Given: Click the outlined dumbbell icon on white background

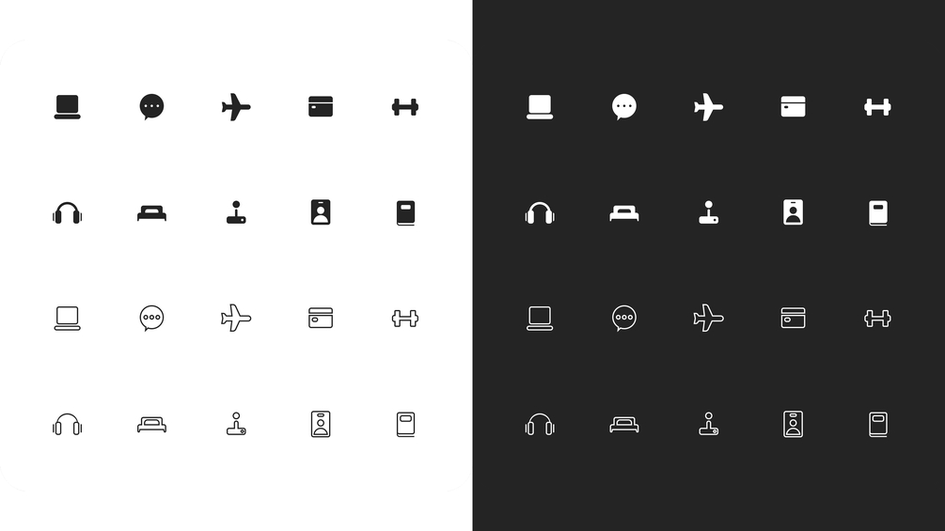Looking at the screenshot, I should coord(405,319).
